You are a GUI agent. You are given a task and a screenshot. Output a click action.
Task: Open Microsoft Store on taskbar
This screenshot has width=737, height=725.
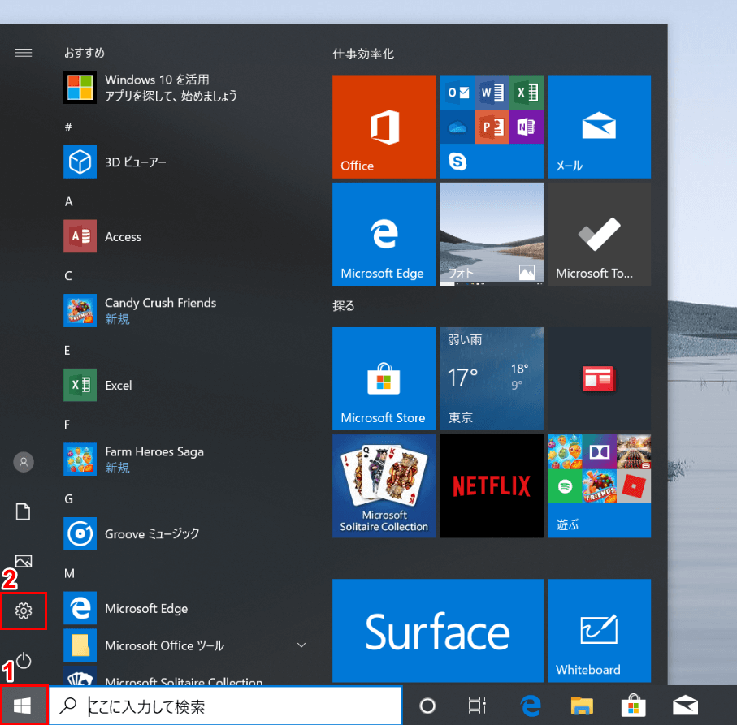pos(633,706)
